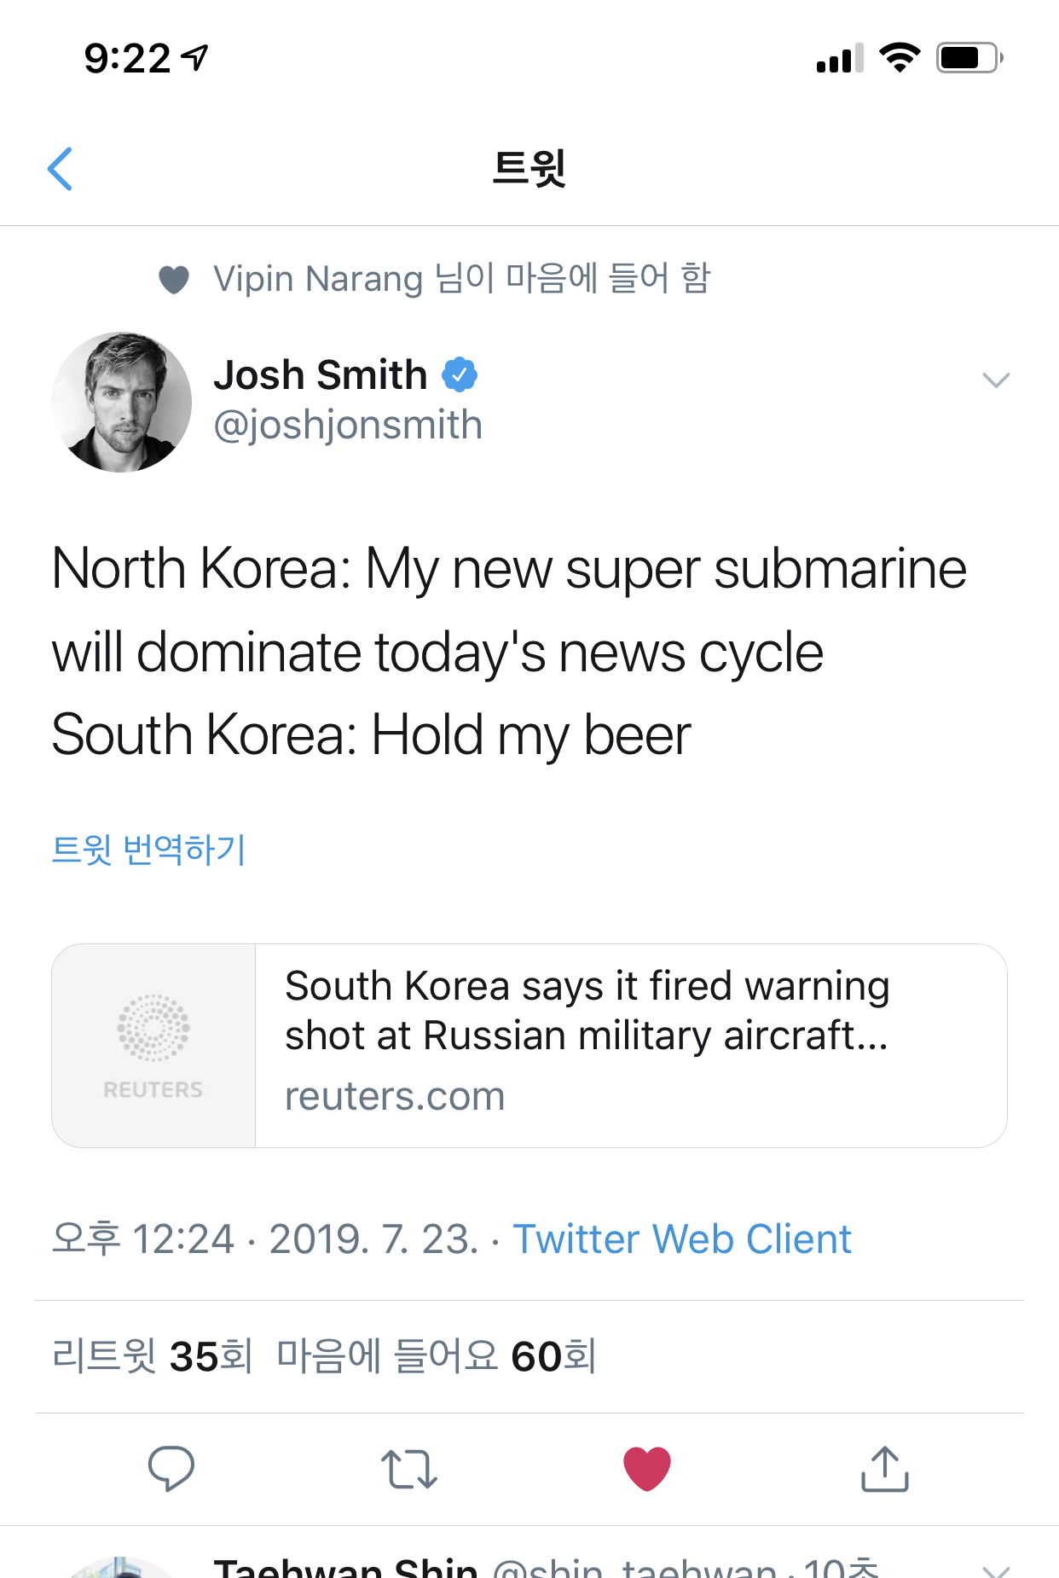Tap the blue back arrow

click(60, 168)
